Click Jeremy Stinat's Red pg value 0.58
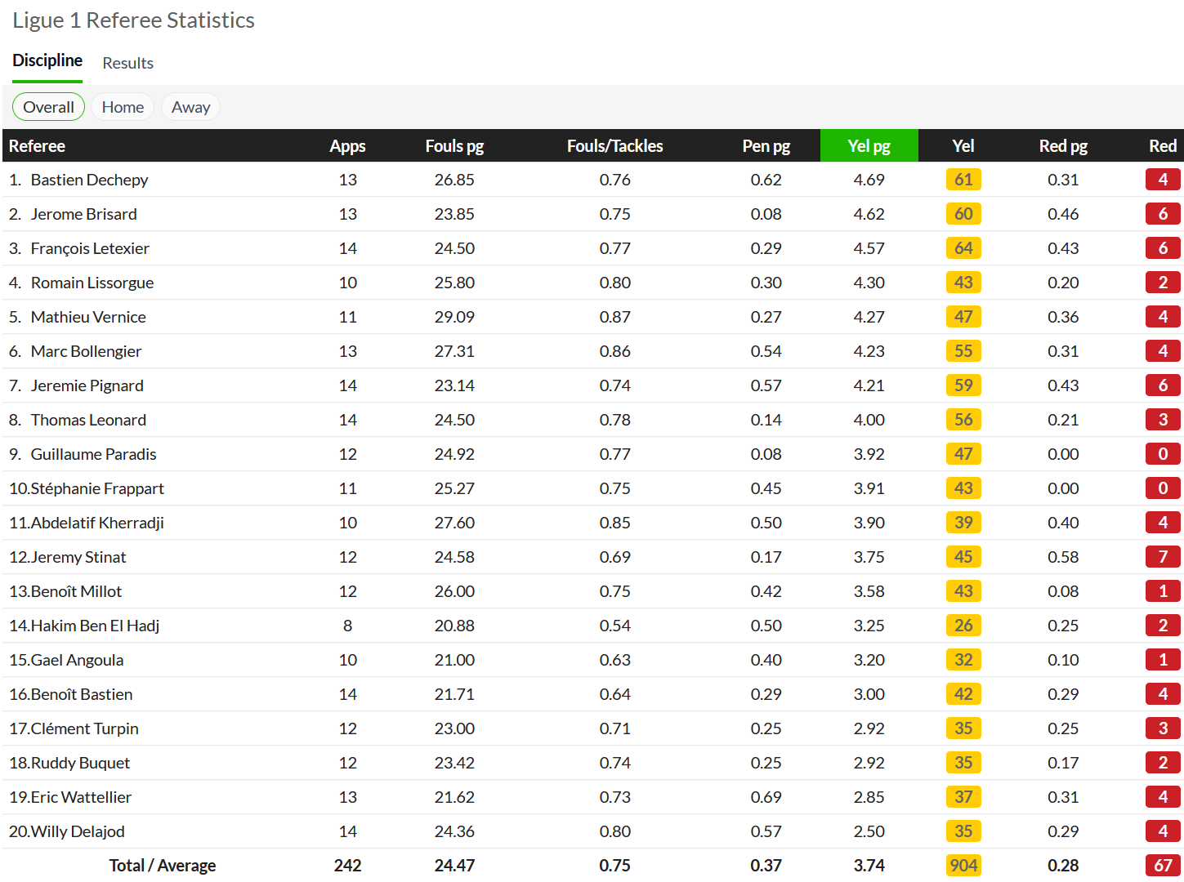This screenshot has width=1184, height=882. click(x=1063, y=557)
